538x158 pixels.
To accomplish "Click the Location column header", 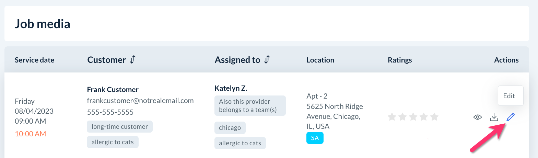I will (320, 60).
